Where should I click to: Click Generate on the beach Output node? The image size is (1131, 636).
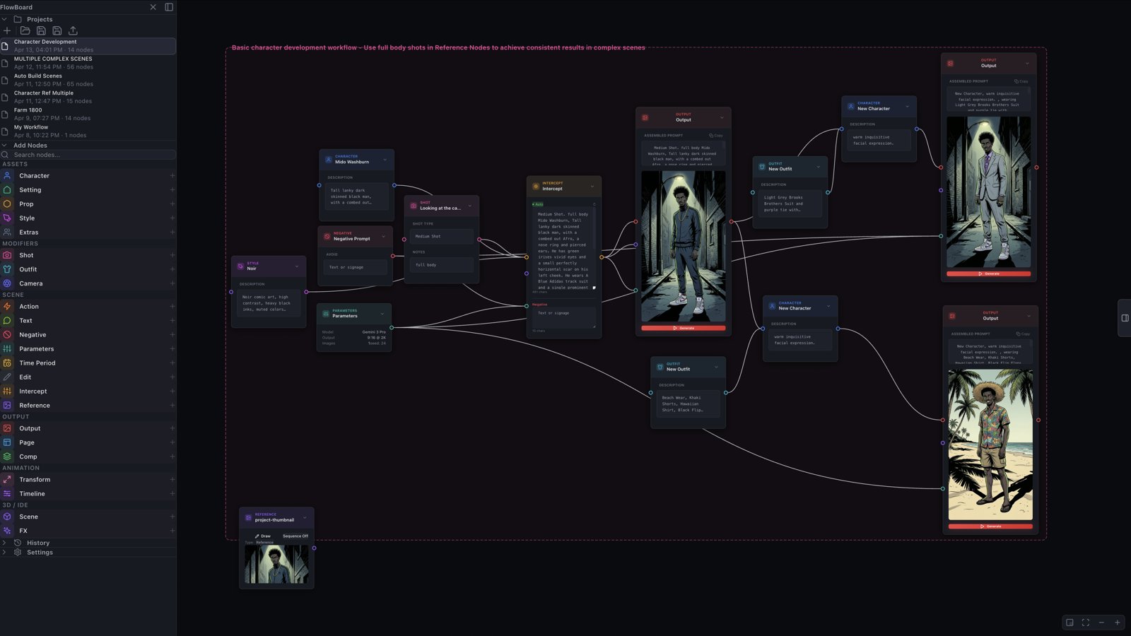pos(990,526)
